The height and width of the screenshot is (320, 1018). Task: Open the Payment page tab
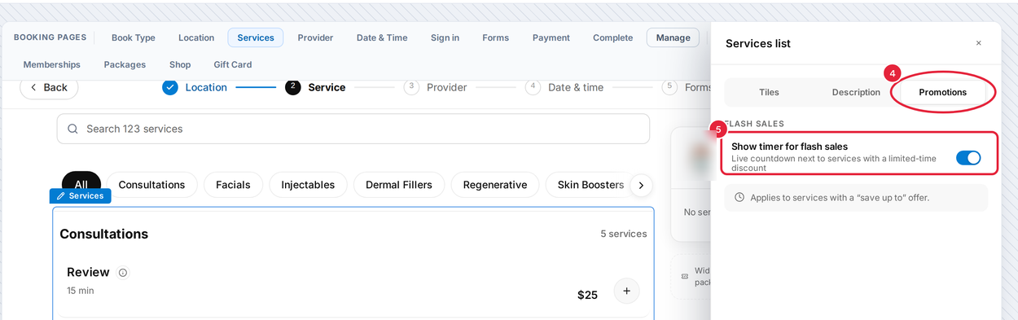pos(551,37)
